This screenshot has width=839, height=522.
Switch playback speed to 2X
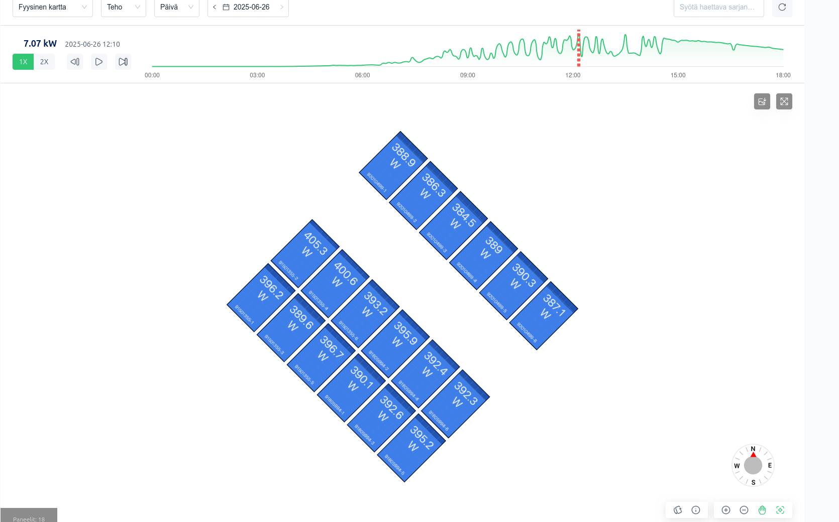[44, 62]
